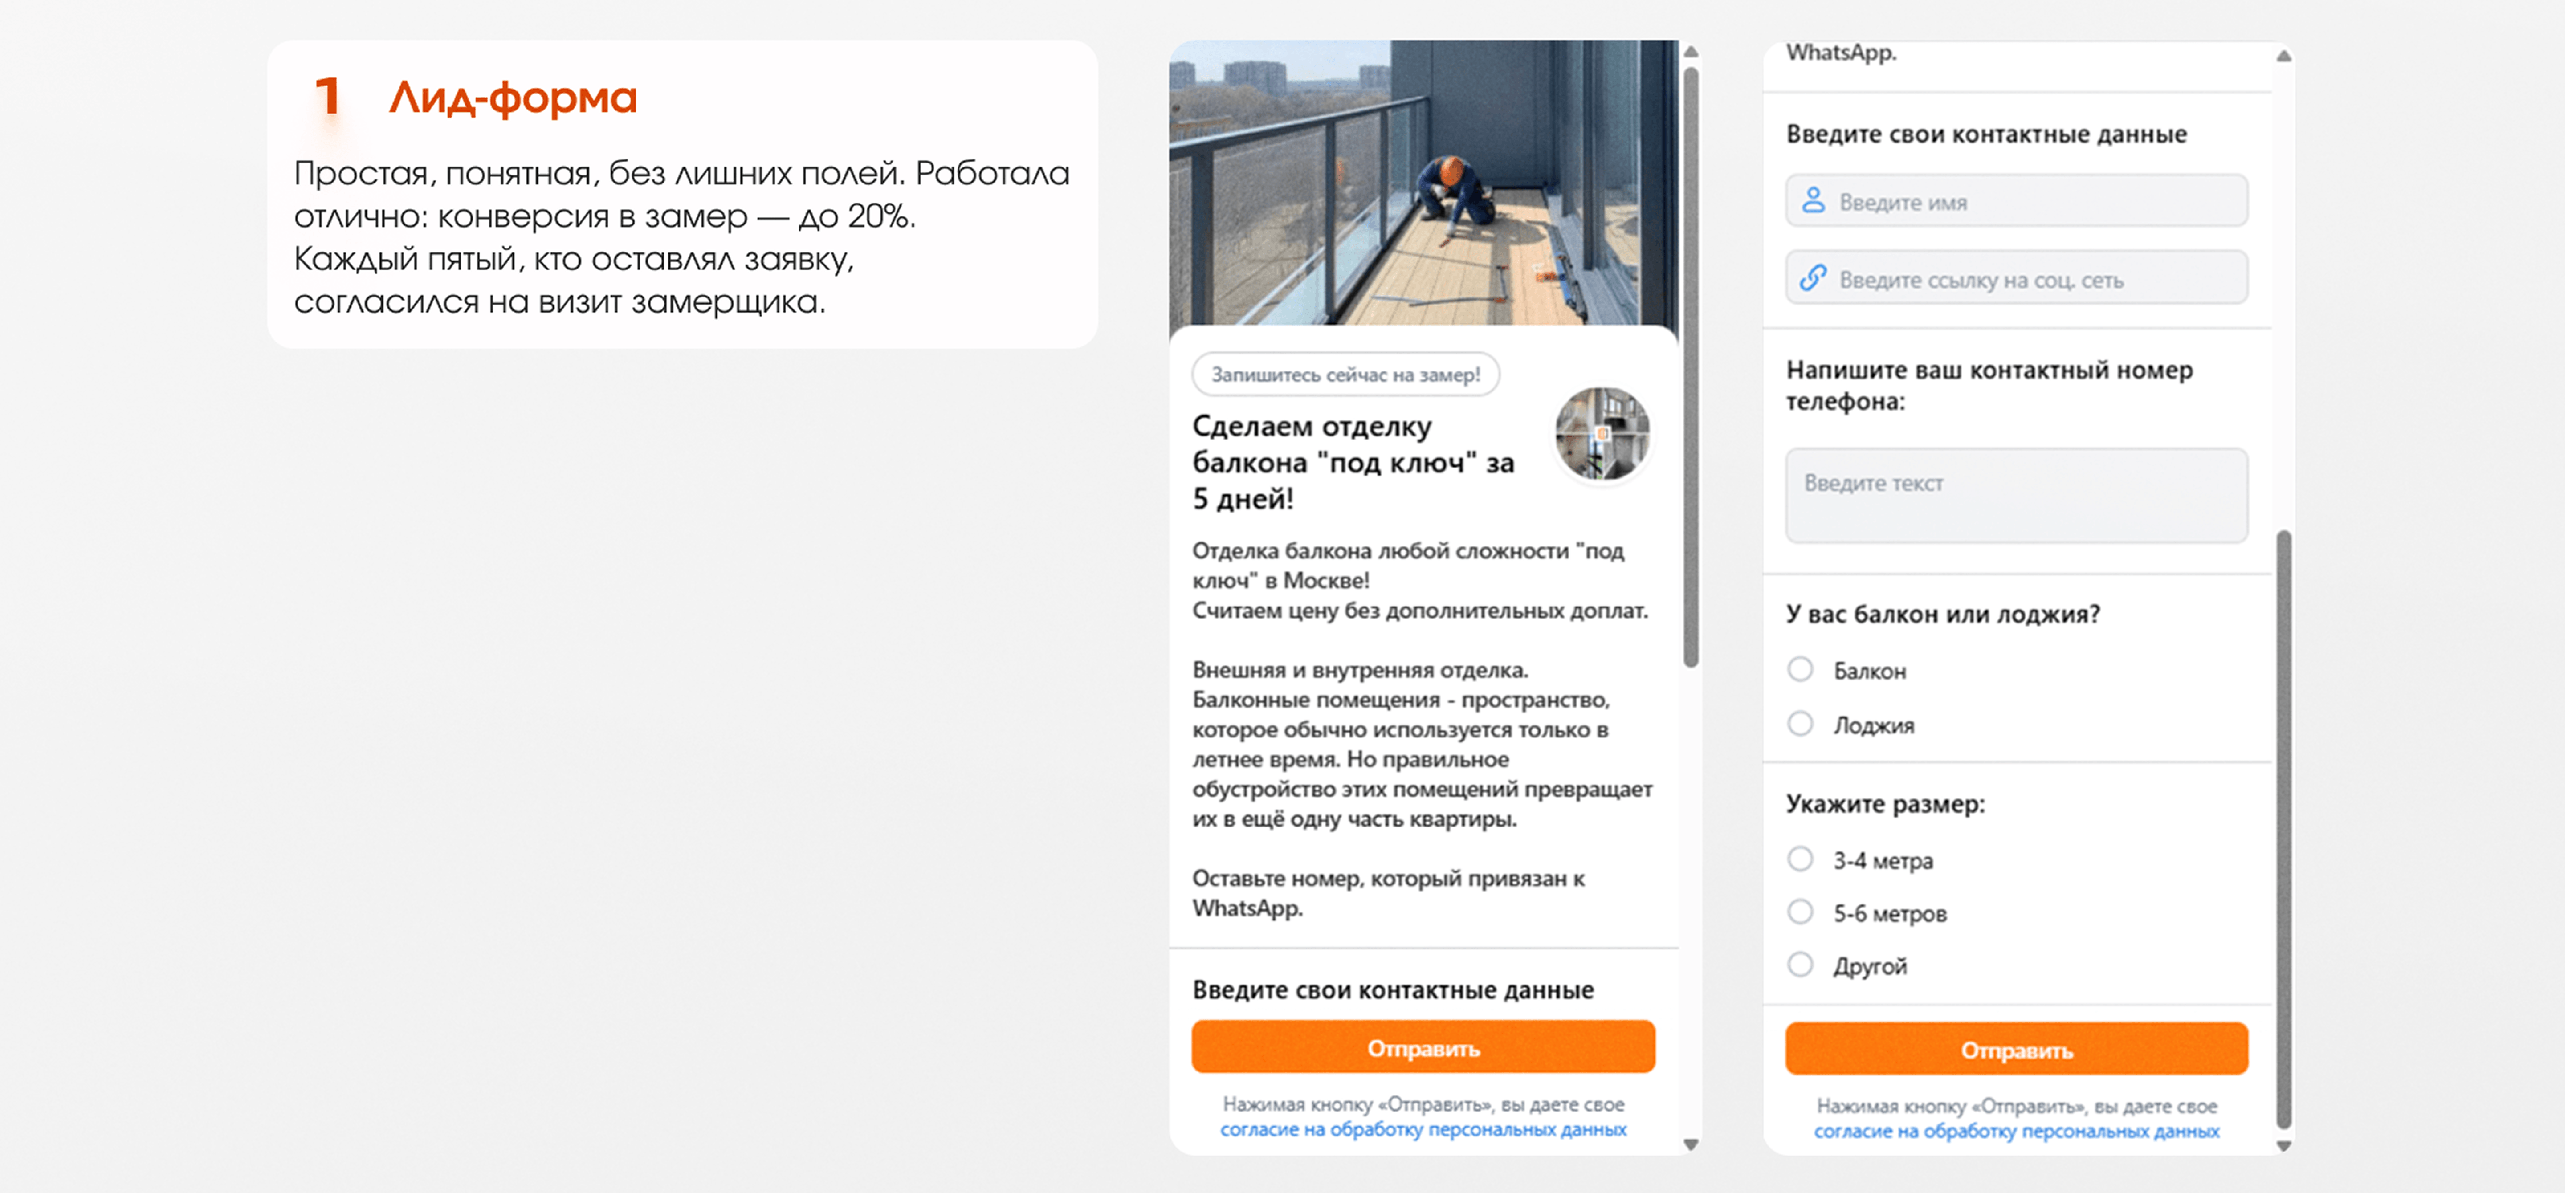The image size is (2576, 1193).
Task: Open personal data consent link, right form
Action: tap(2016, 1131)
